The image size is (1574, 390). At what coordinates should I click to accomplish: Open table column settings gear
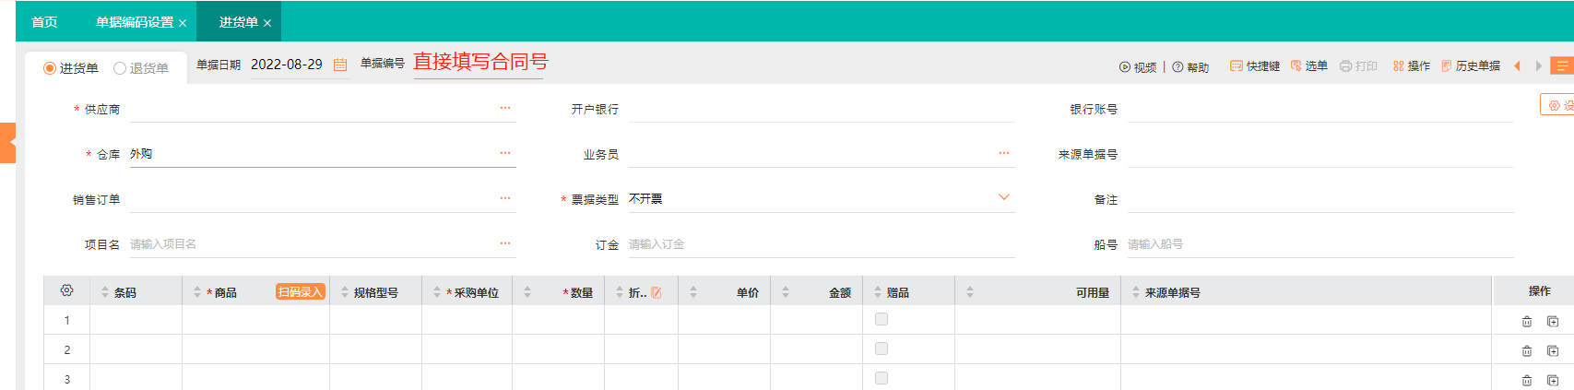click(66, 290)
